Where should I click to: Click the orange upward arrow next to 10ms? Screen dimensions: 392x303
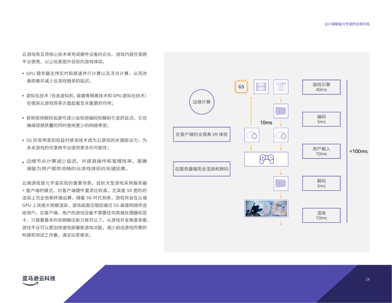[251, 111]
